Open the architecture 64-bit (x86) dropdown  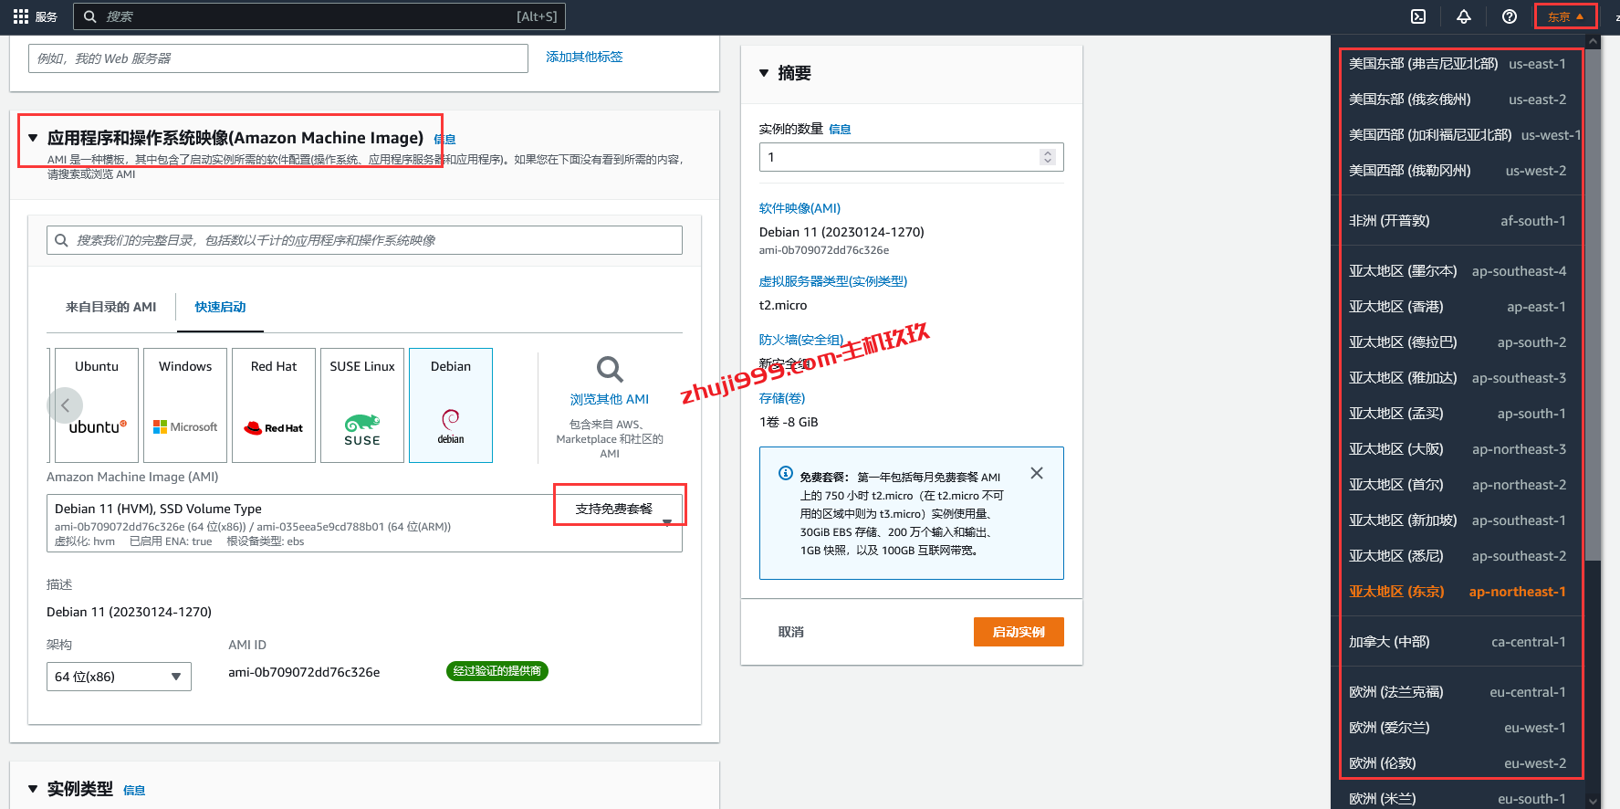coord(119,677)
